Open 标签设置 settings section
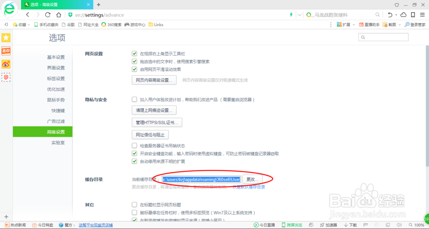The image size is (429, 229). coord(56,78)
